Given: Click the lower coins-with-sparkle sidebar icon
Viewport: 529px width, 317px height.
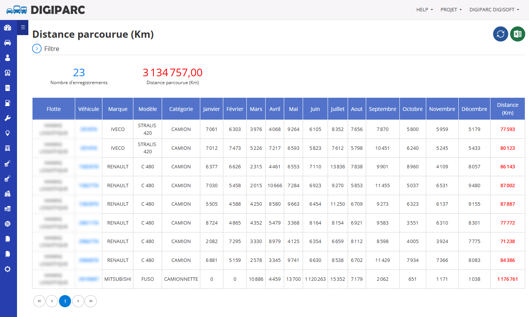Looking at the screenshot, I should pos(8,178).
